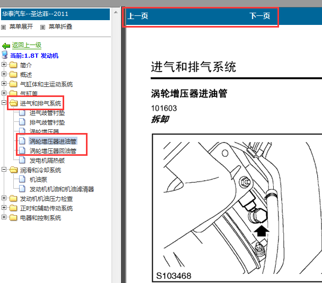Click the 菜单展开 expand menu option
This screenshot has width=322, height=283.
[21, 26]
